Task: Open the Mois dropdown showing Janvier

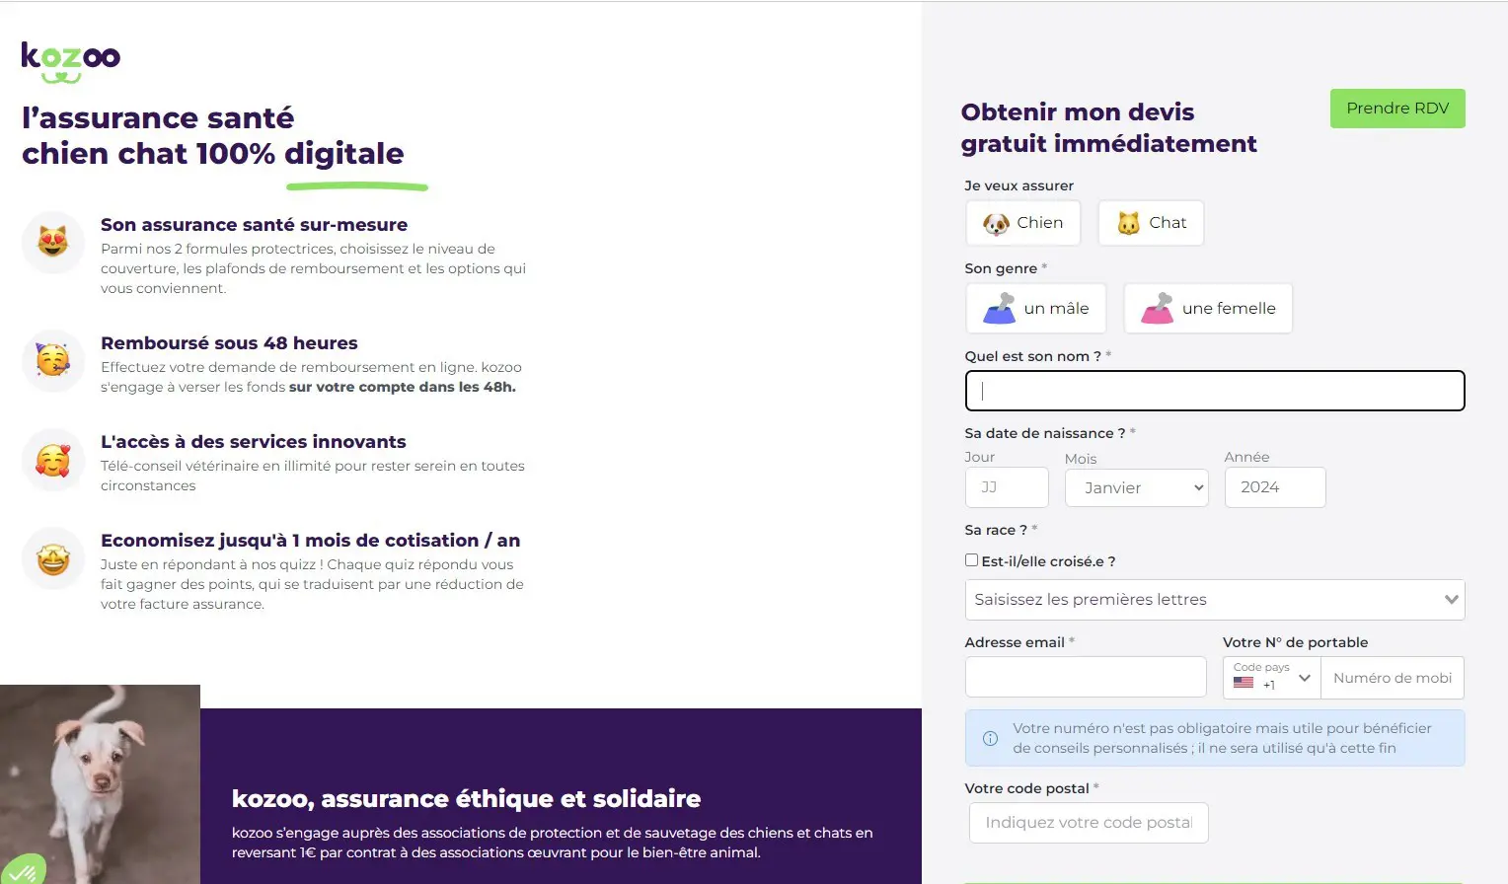Action: coord(1137,487)
